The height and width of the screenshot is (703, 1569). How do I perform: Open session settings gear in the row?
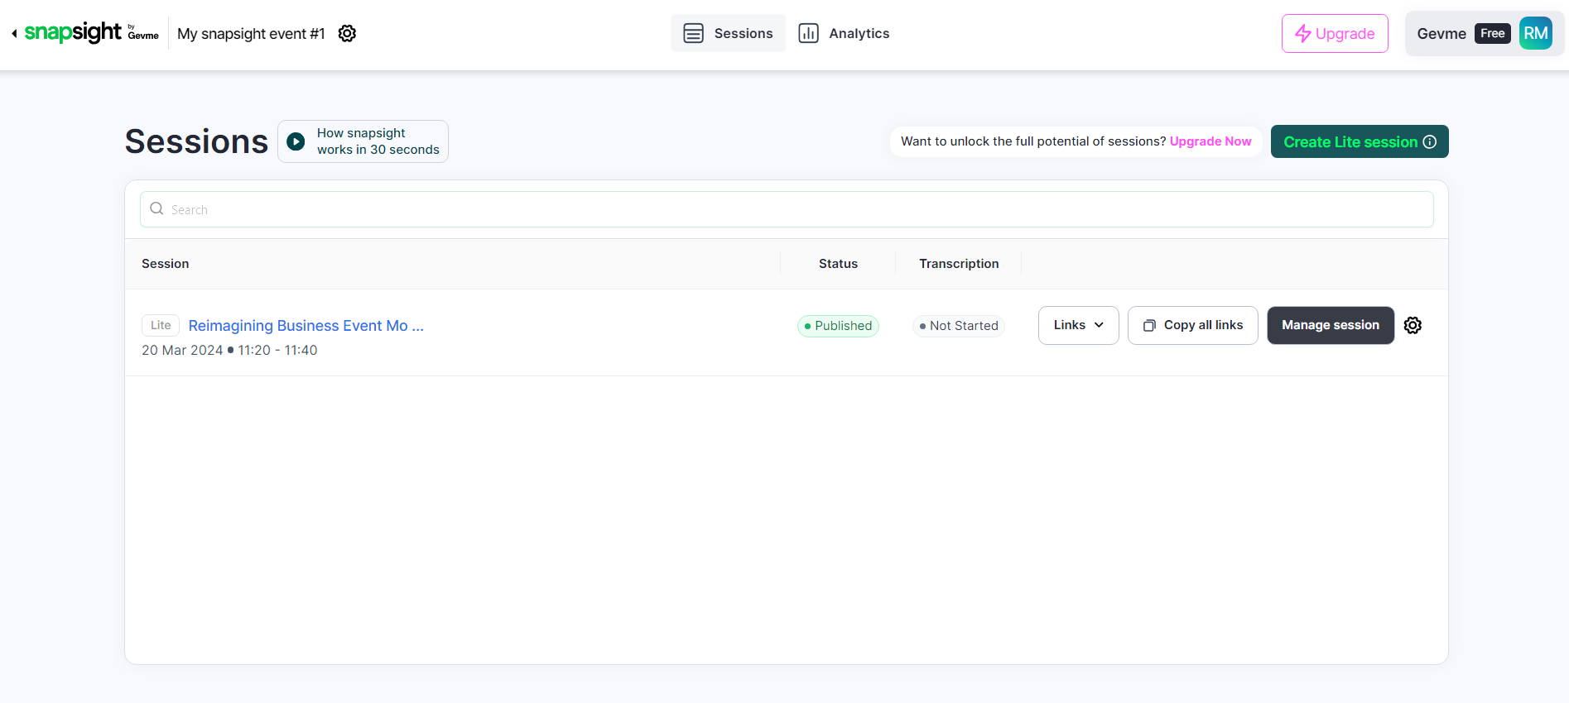[x=1413, y=326]
